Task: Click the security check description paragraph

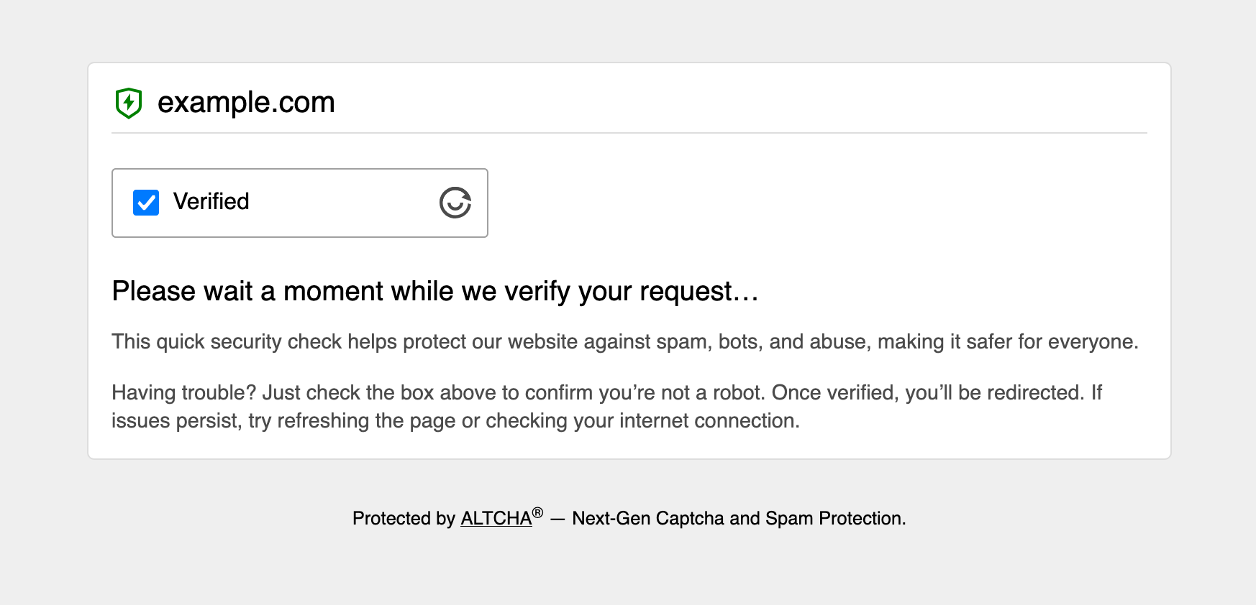Action: (x=624, y=341)
